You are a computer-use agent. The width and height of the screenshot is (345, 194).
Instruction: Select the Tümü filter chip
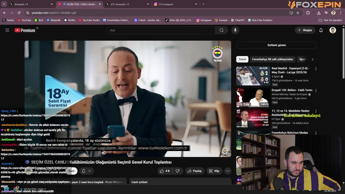[242, 59]
